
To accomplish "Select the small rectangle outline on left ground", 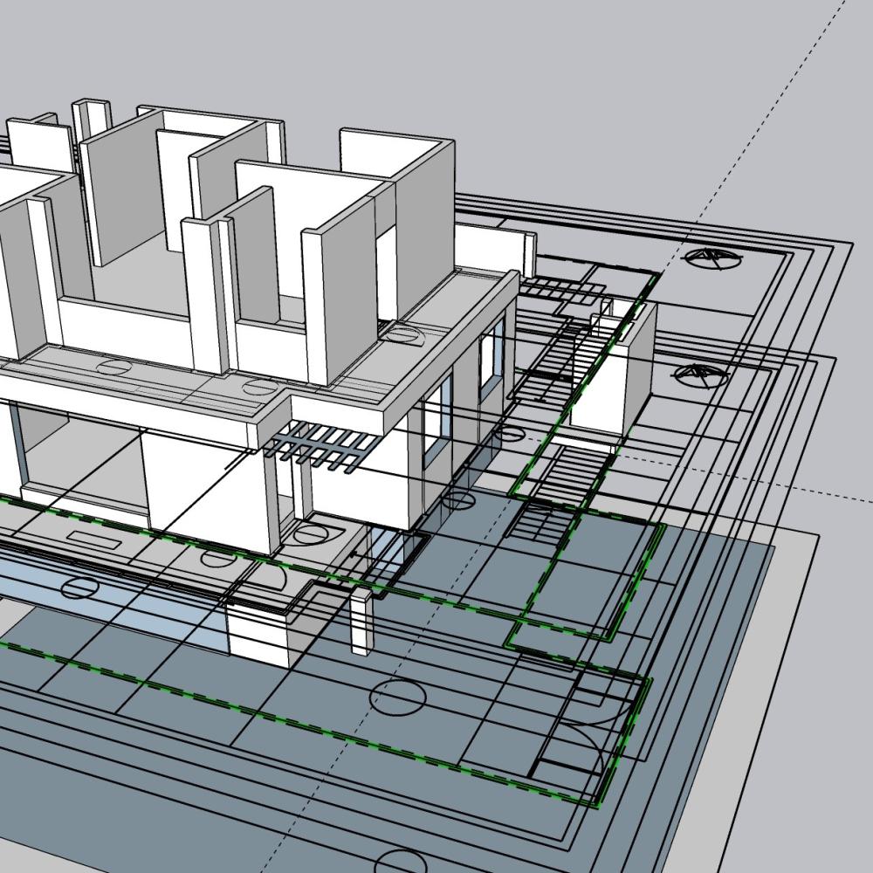I will coord(92,540).
